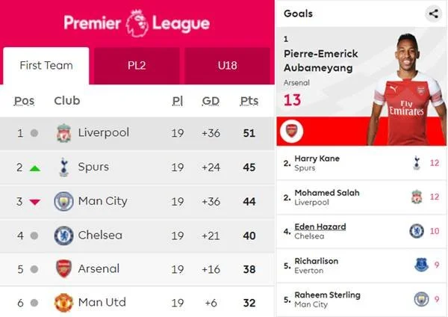Screen dimensions: 448x317
Task: Click the Pts column header
Action: pyautogui.click(x=249, y=101)
